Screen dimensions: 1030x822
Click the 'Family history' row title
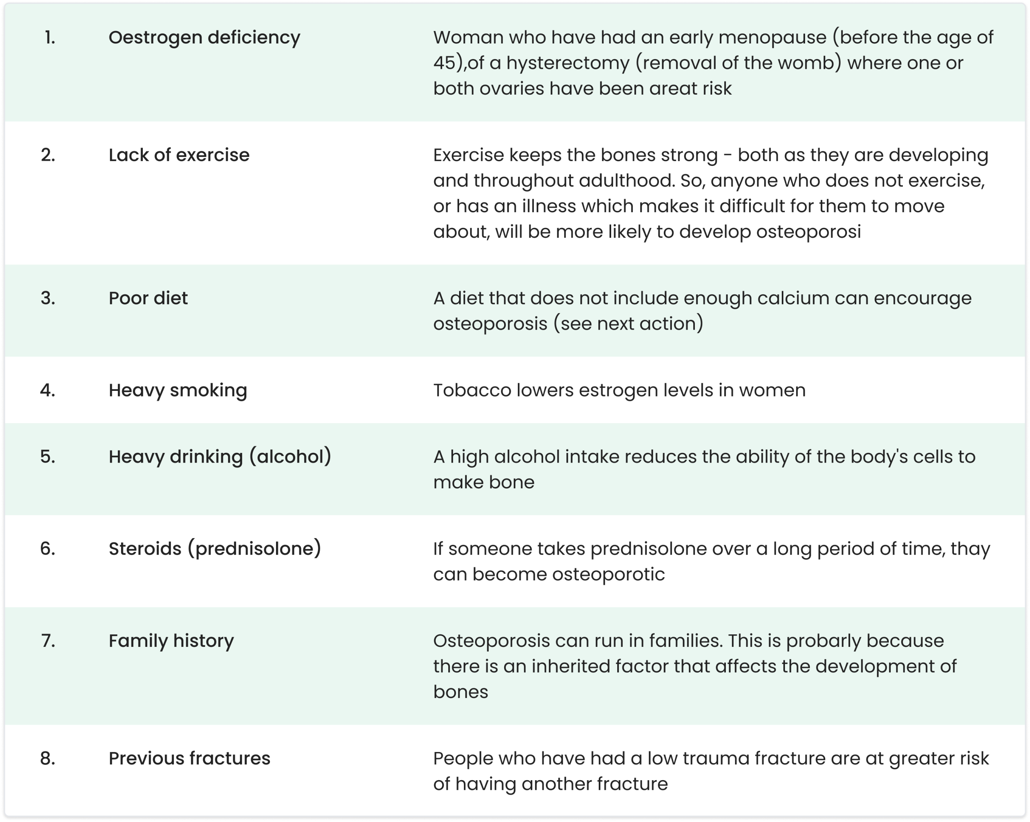pos(171,640)
